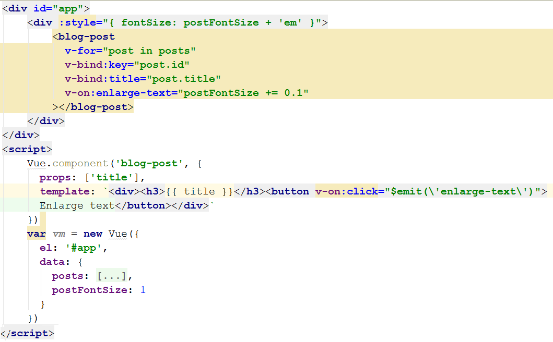Click the 'Enlarge text' button label
Viewport: 553px width, 342px height.
(77, 206)
